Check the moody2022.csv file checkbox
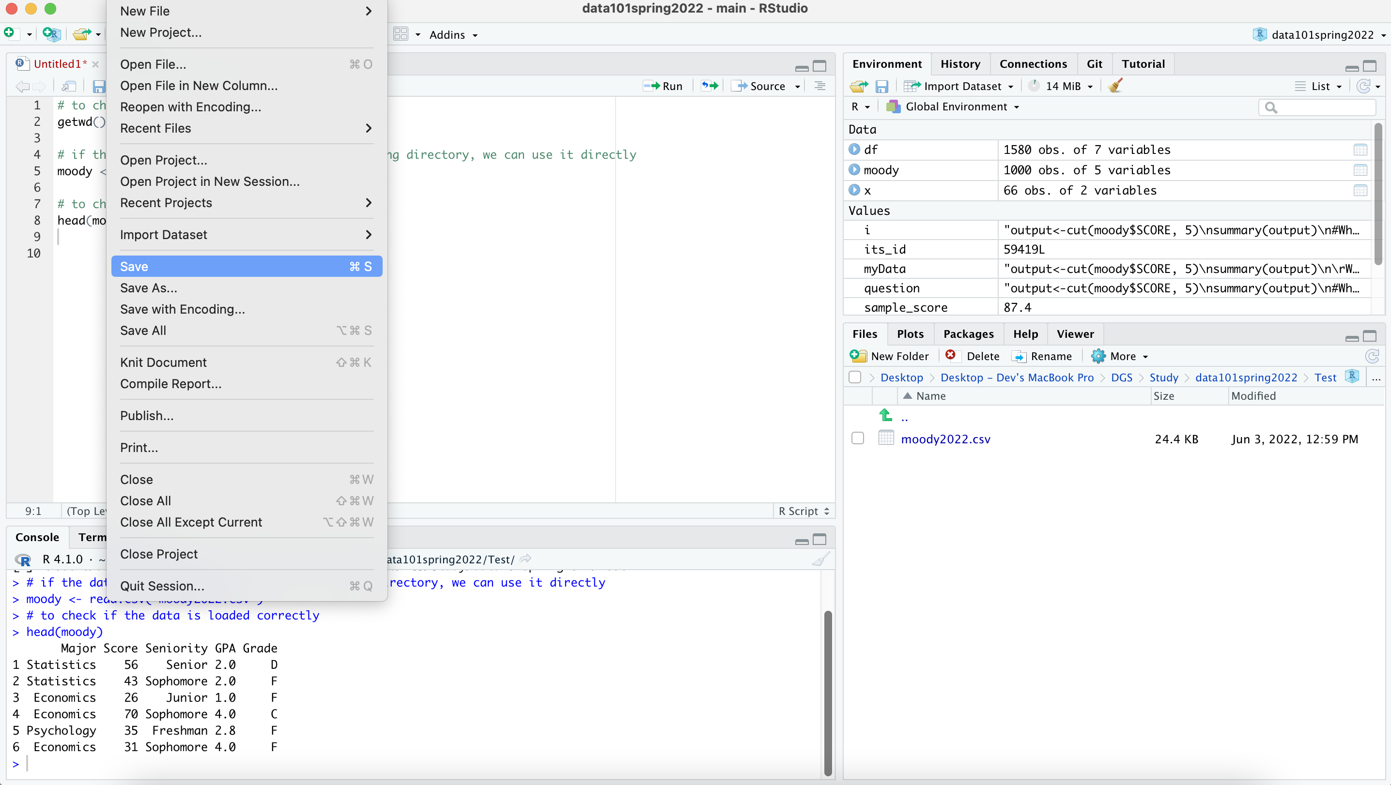The height and width of the screenshot is (785, 1391). (857, 438)
